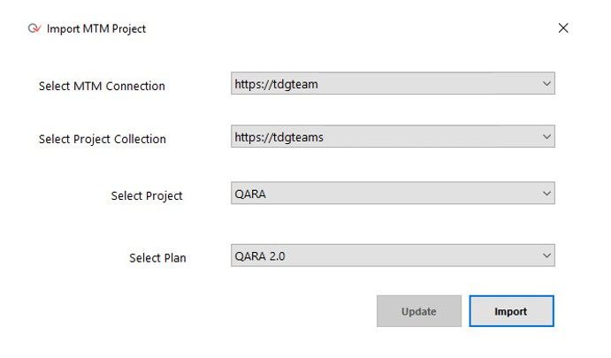Expand the Select Project chevron
The image size is (611, 358).
coord(546,194)
